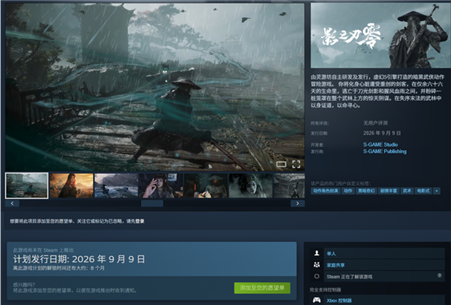The image size is (451, 305).
Task: Click the theater mode rectangle icon
Action: pos(282,164)
